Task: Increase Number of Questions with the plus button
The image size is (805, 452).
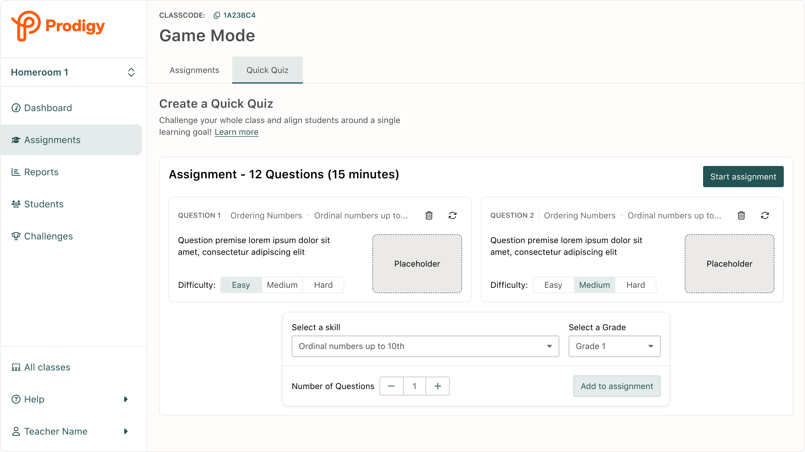Action: 438,386
